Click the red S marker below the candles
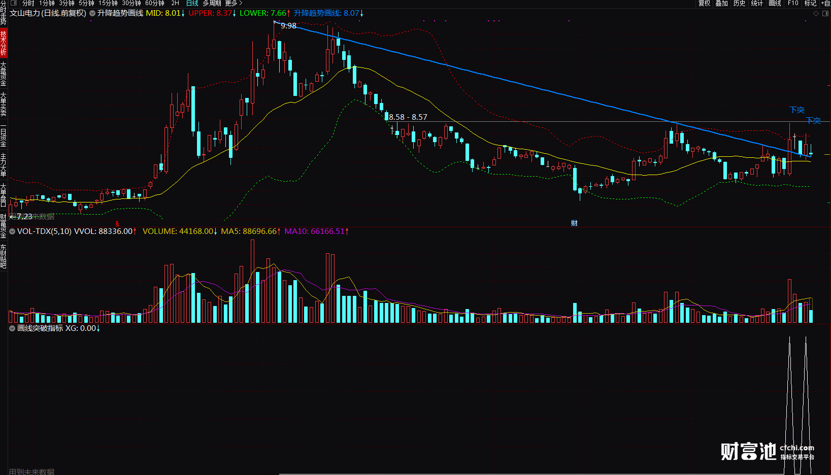This screenshot has height=475, width=831. (x=117, y=224)
